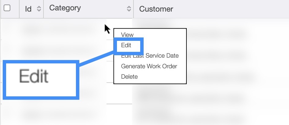Select Generate Work Order menu entry
Screen dimensions: 289x125
(x=149, y=66)
